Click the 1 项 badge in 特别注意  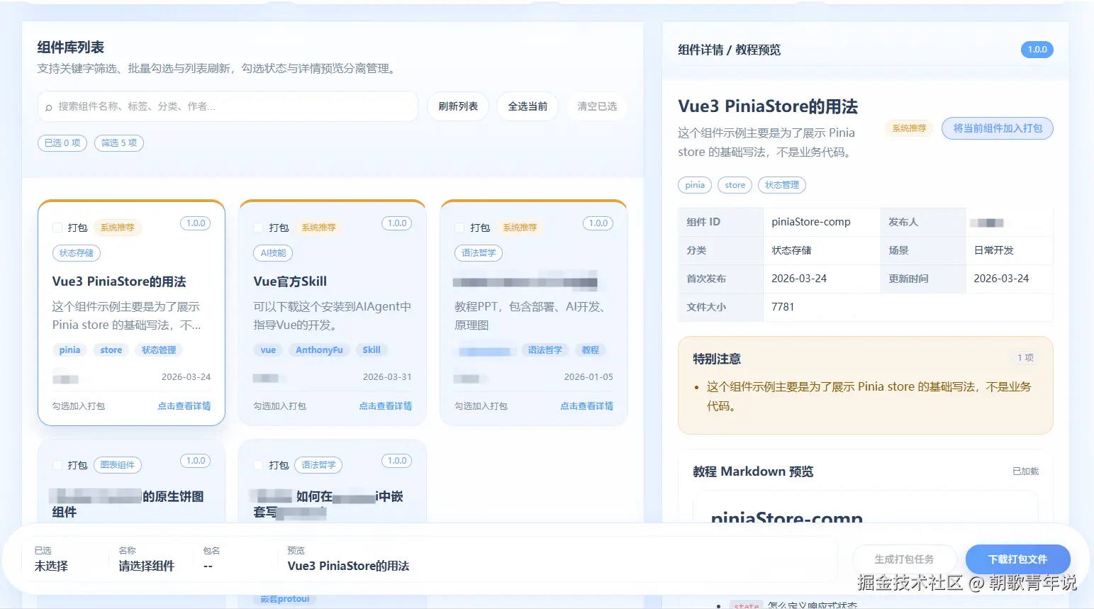(x=1025, y=358)
